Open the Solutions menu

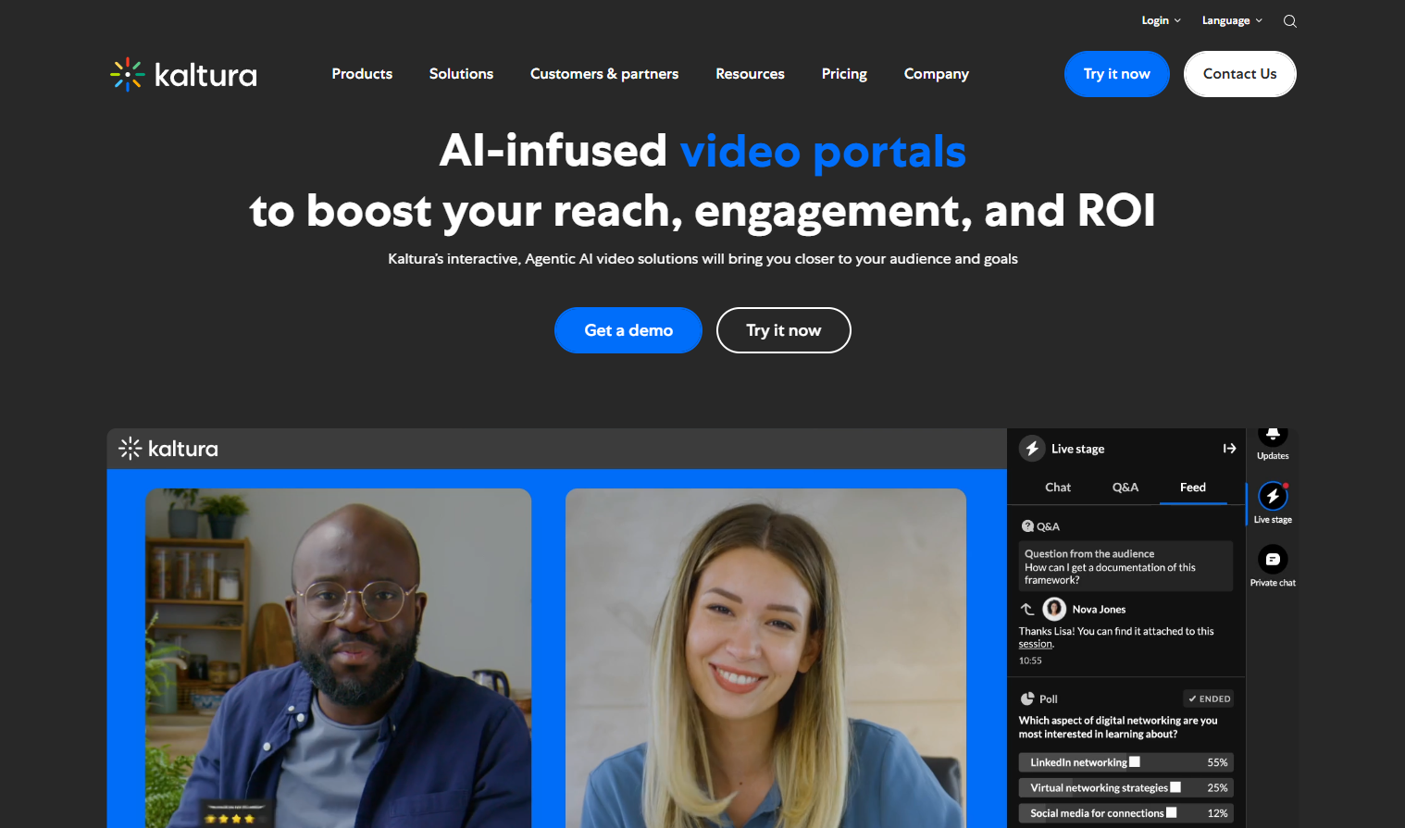[461, 74]
